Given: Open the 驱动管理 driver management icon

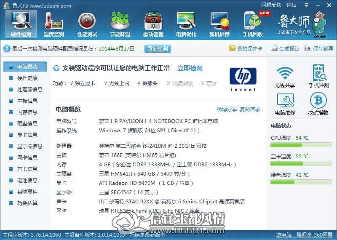Looking at the screenshot, I should coord(153,25).
